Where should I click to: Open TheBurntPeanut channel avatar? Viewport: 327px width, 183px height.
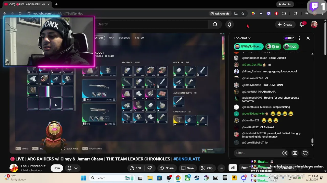coord(14,168)
